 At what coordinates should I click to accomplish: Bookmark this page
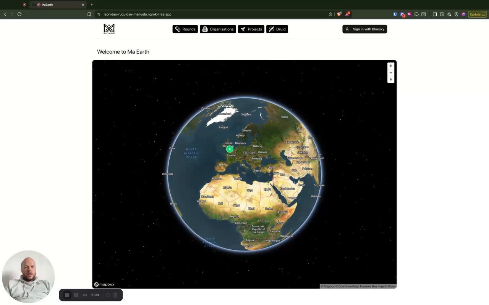(89, 14)
